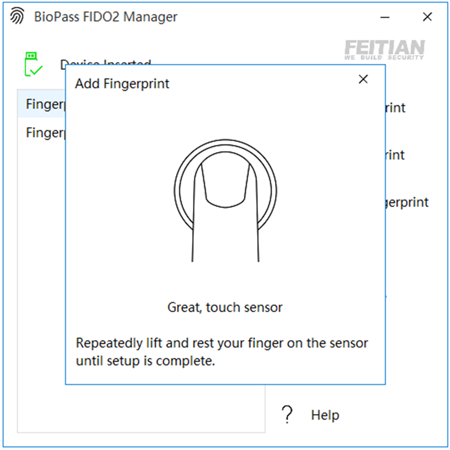The width and height of the screenshot is (450, 450).
Task: Click the "Great, touch sensor" status message
Action: (x=225, y=307)
